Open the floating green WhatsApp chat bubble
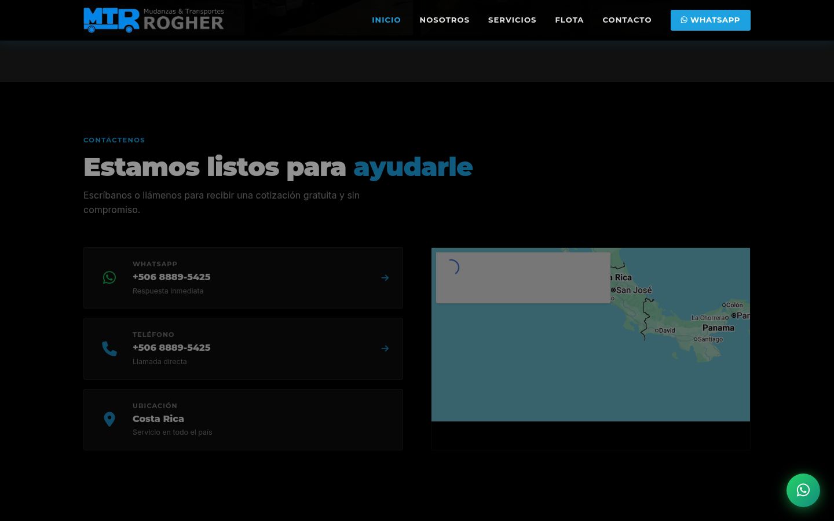The height and width of the screenshot is (521, 834). [803, 490]
